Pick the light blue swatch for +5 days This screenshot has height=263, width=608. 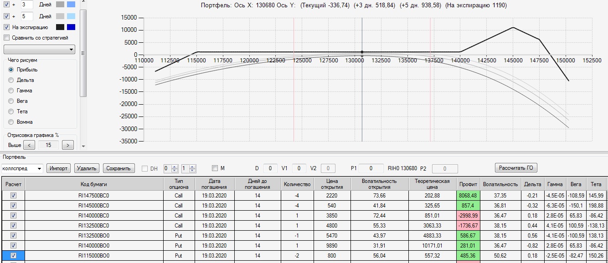(71, 16)
